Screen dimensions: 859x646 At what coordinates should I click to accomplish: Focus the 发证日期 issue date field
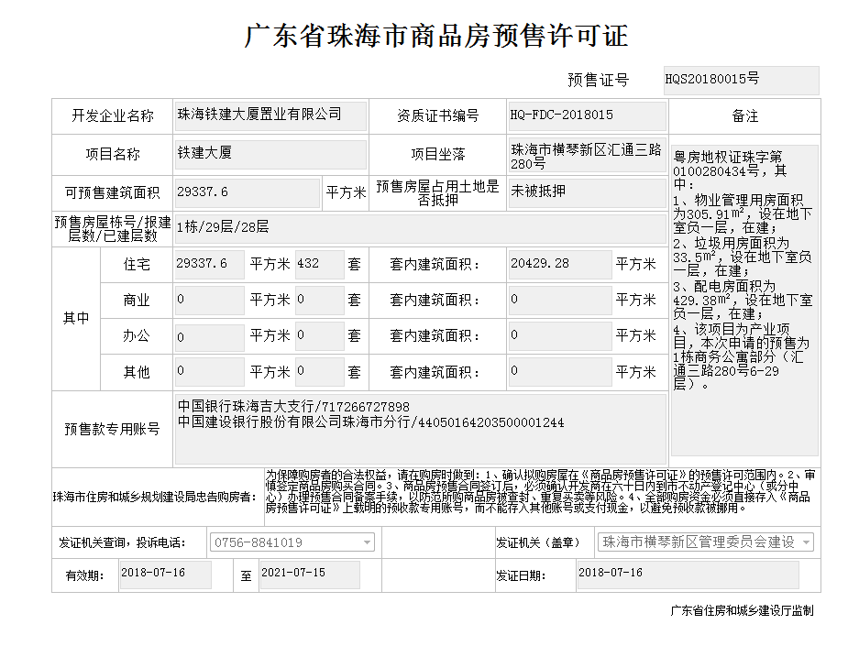(687, 575)
